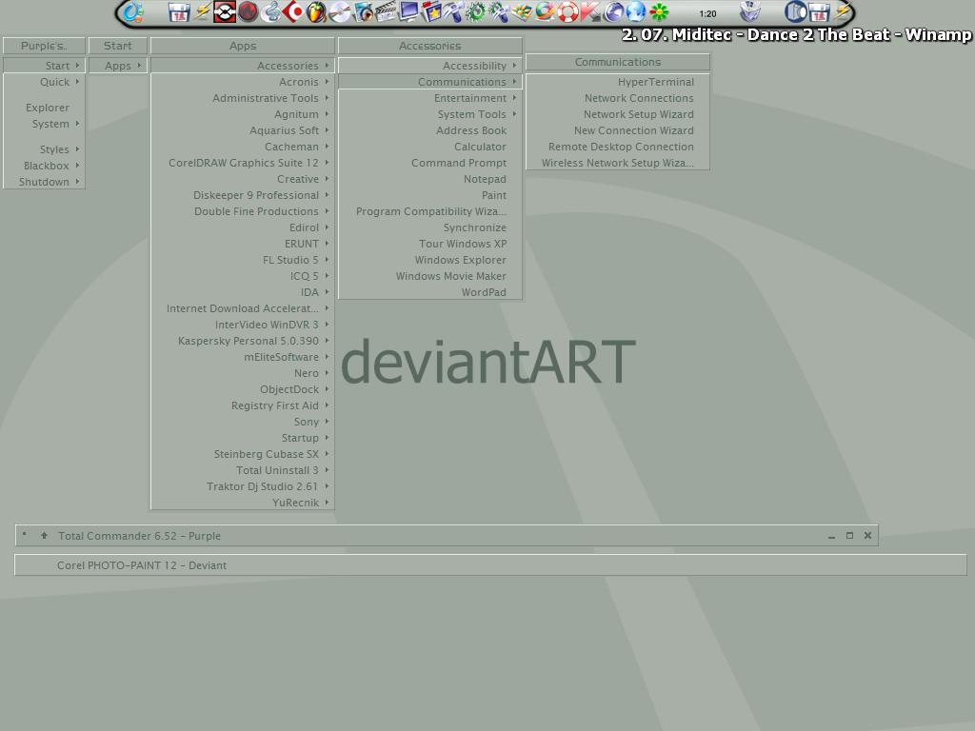The height and width of the screenshot is (731, 975).
Task: Expand the Administrative Tools folder
Action: click(243, 98)
